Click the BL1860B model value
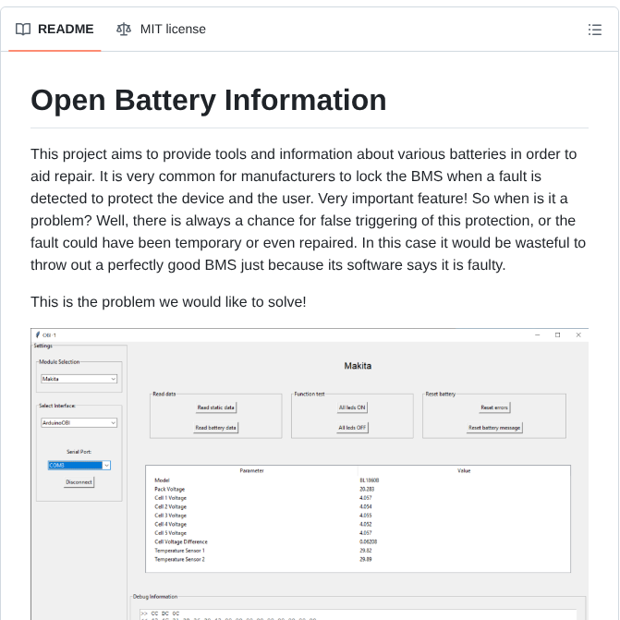Screen dimensions: 620x620 click(x=370, y=480)
